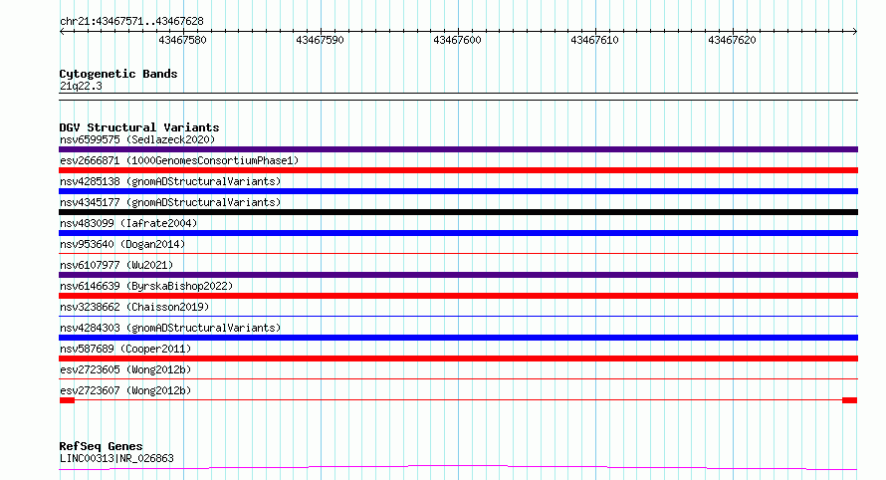Click the red bar under nsv6146639
886x480 pixels.
click(x=458, y=296)
